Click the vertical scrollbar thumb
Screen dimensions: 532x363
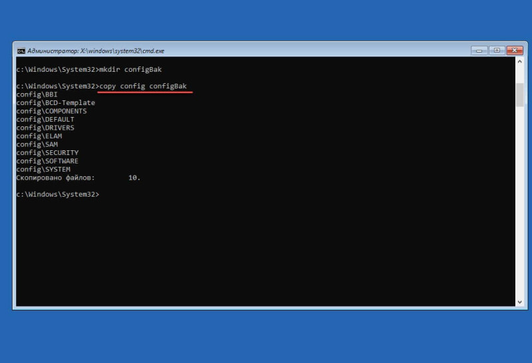pos(519,94)
